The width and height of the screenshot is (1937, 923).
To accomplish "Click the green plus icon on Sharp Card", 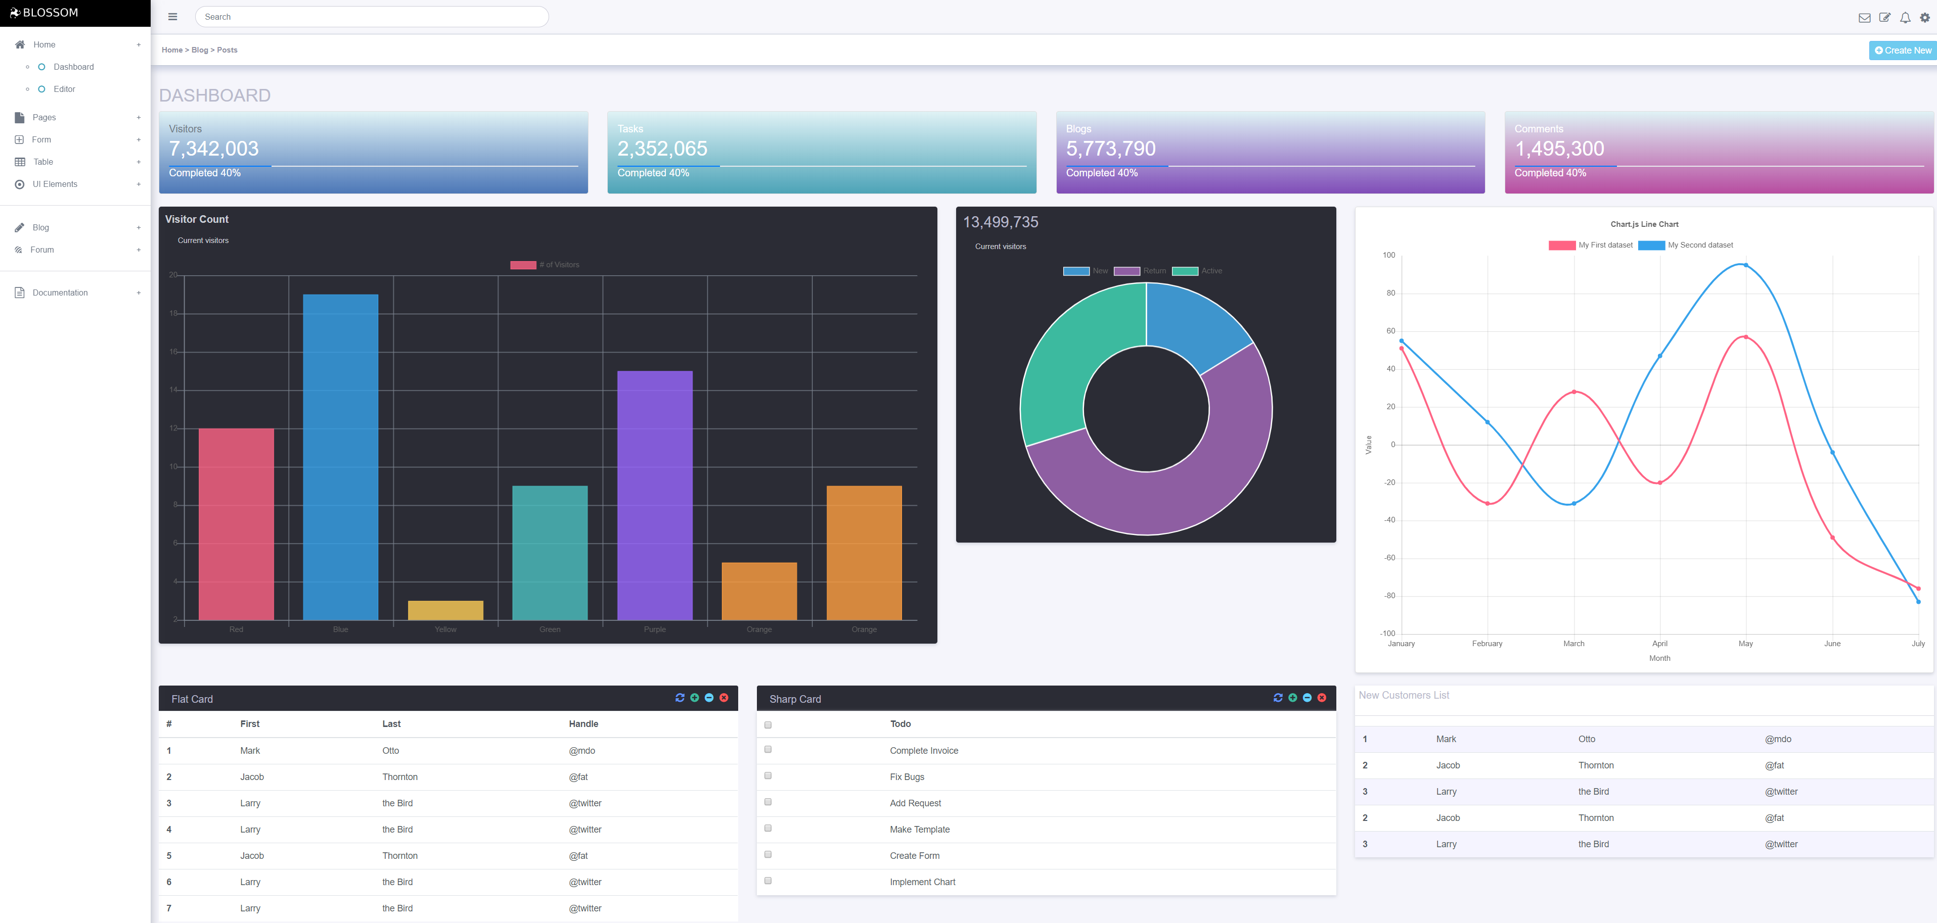I will (1292, 698).
